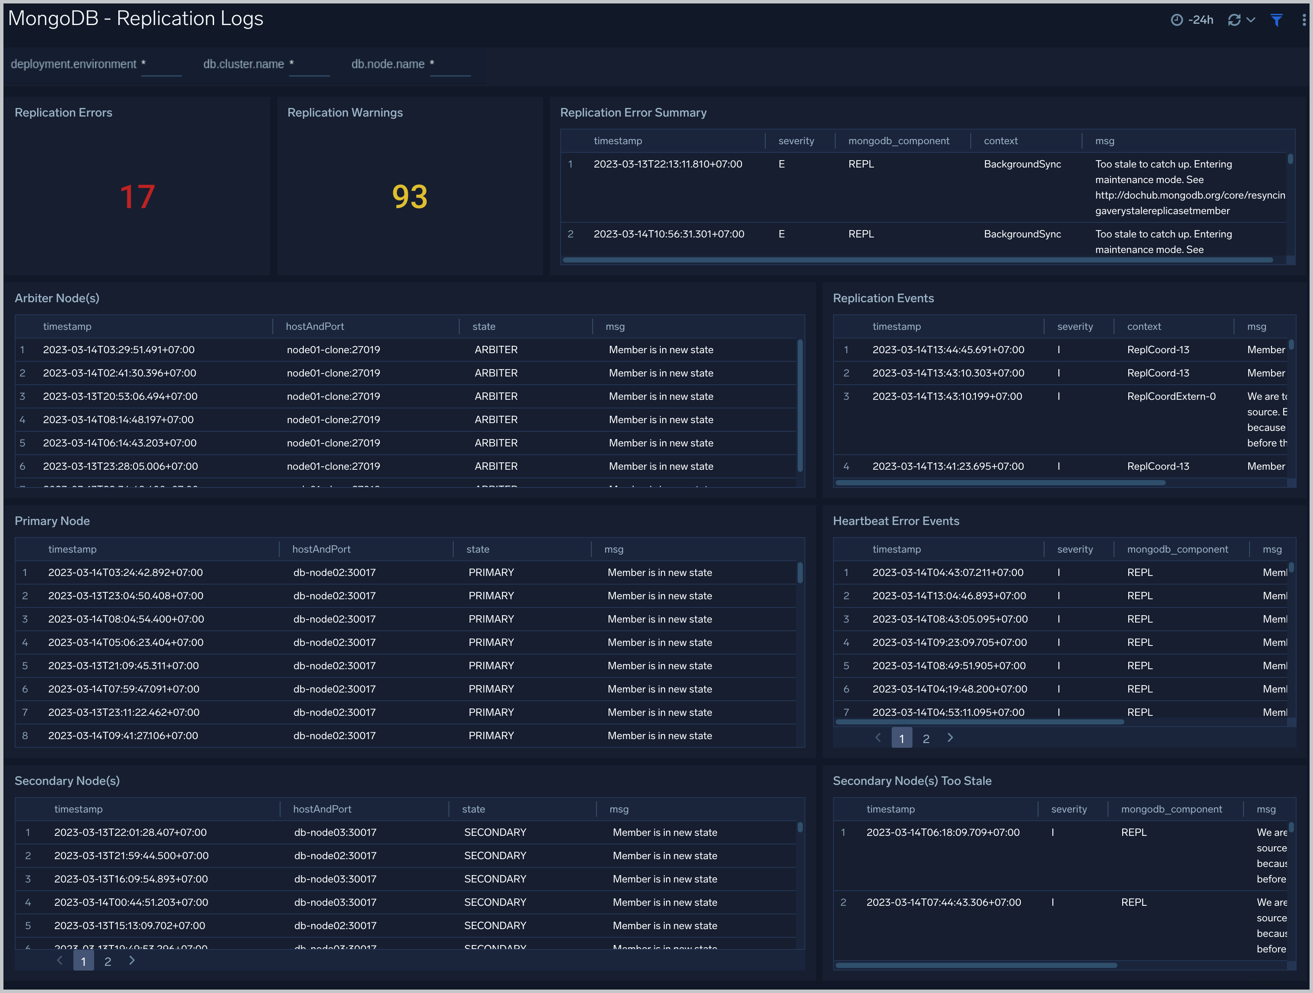Viewport: 1313px width, 993px height.
Task: Edit the db.node.name filter field
Action: coord(450,64)
